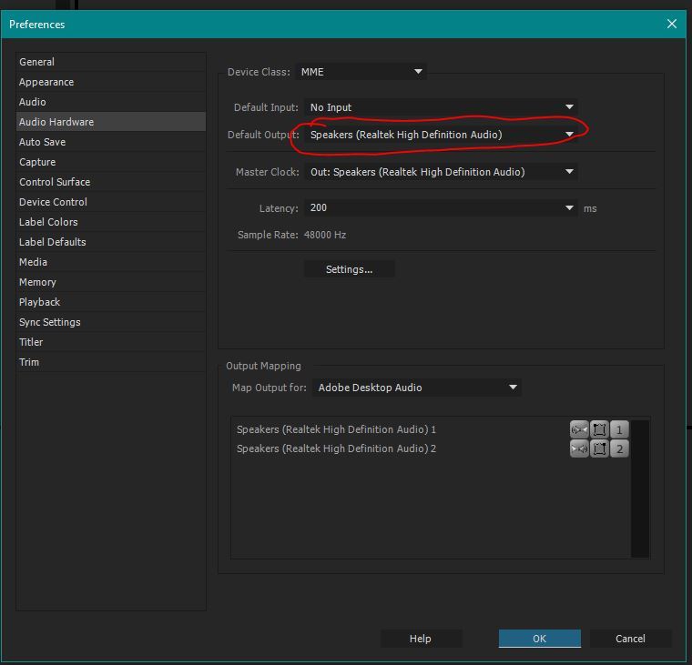Image resolution: width=692 pixels, height=665 pixels.
Task: Switch to Memory preferences
Action: (111, 282)
